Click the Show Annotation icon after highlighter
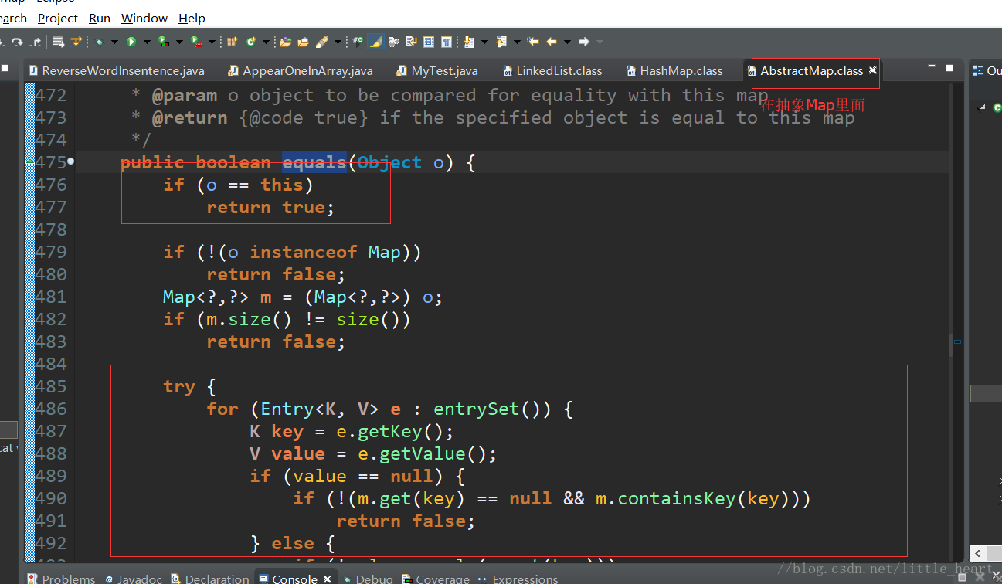 coord(393,41)
